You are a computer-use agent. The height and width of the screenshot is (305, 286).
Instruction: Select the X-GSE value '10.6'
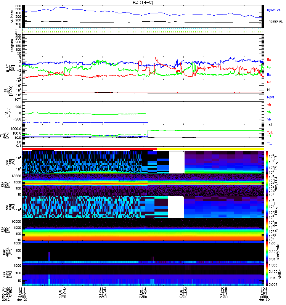coord(264,289)
